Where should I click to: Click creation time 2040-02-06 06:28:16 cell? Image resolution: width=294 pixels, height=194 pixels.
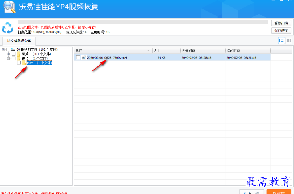tap(196, 58)
